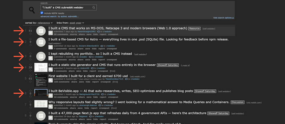Screen dimensions: 285x124
Task: Upvote the static site generator post
Action: [30, 65]
